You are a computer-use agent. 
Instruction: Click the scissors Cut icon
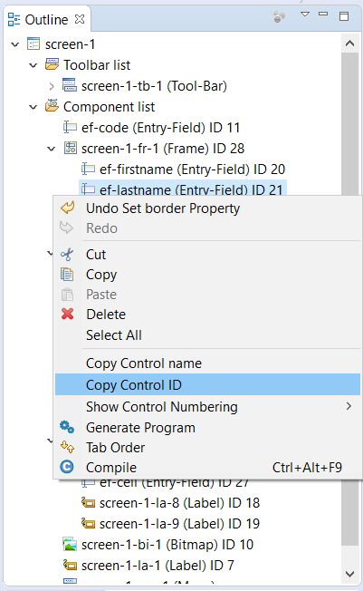pyautogui.click(x=67, y=255)
